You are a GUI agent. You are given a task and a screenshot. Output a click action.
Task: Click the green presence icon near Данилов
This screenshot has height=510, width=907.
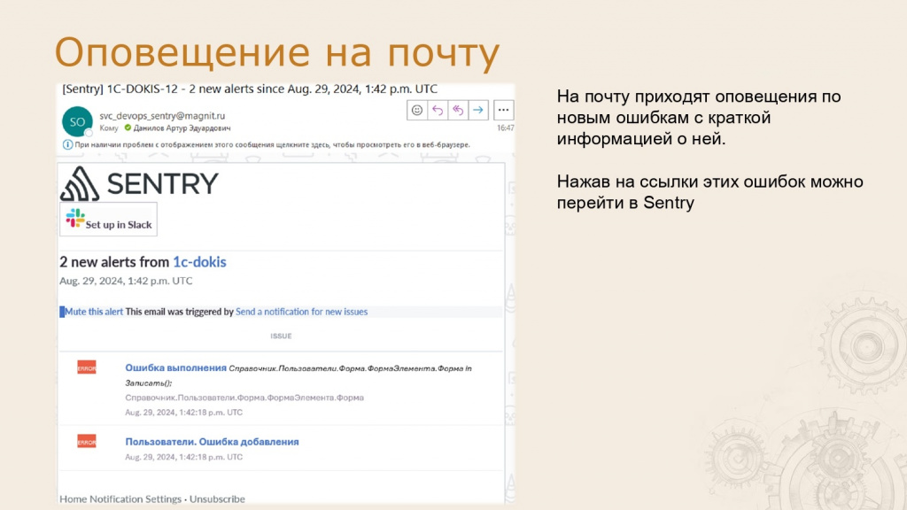coord(128,127)
